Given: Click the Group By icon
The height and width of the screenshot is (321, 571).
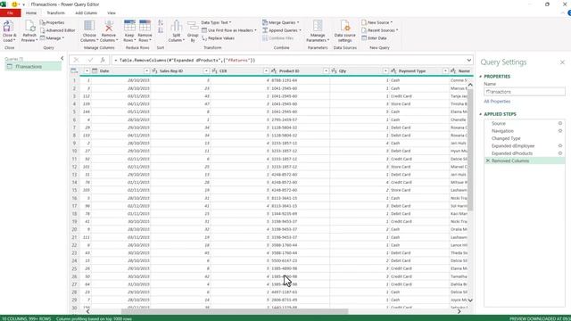Looking at the screenshot, I should click(x=193, y=26).
